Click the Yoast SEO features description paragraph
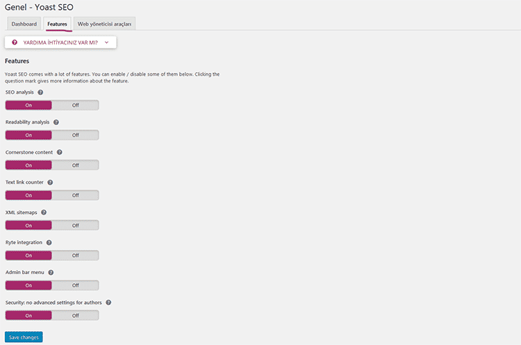Viewport: 521px width, 345px height. click(113, 77)
